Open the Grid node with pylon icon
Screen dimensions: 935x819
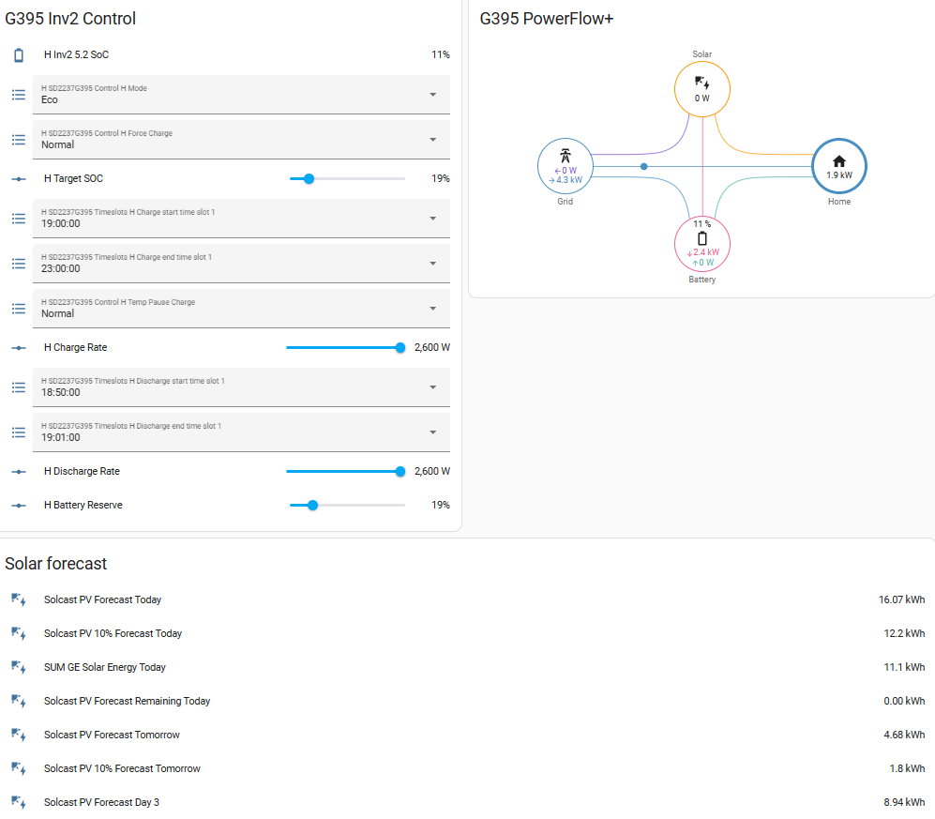(566, 166)
